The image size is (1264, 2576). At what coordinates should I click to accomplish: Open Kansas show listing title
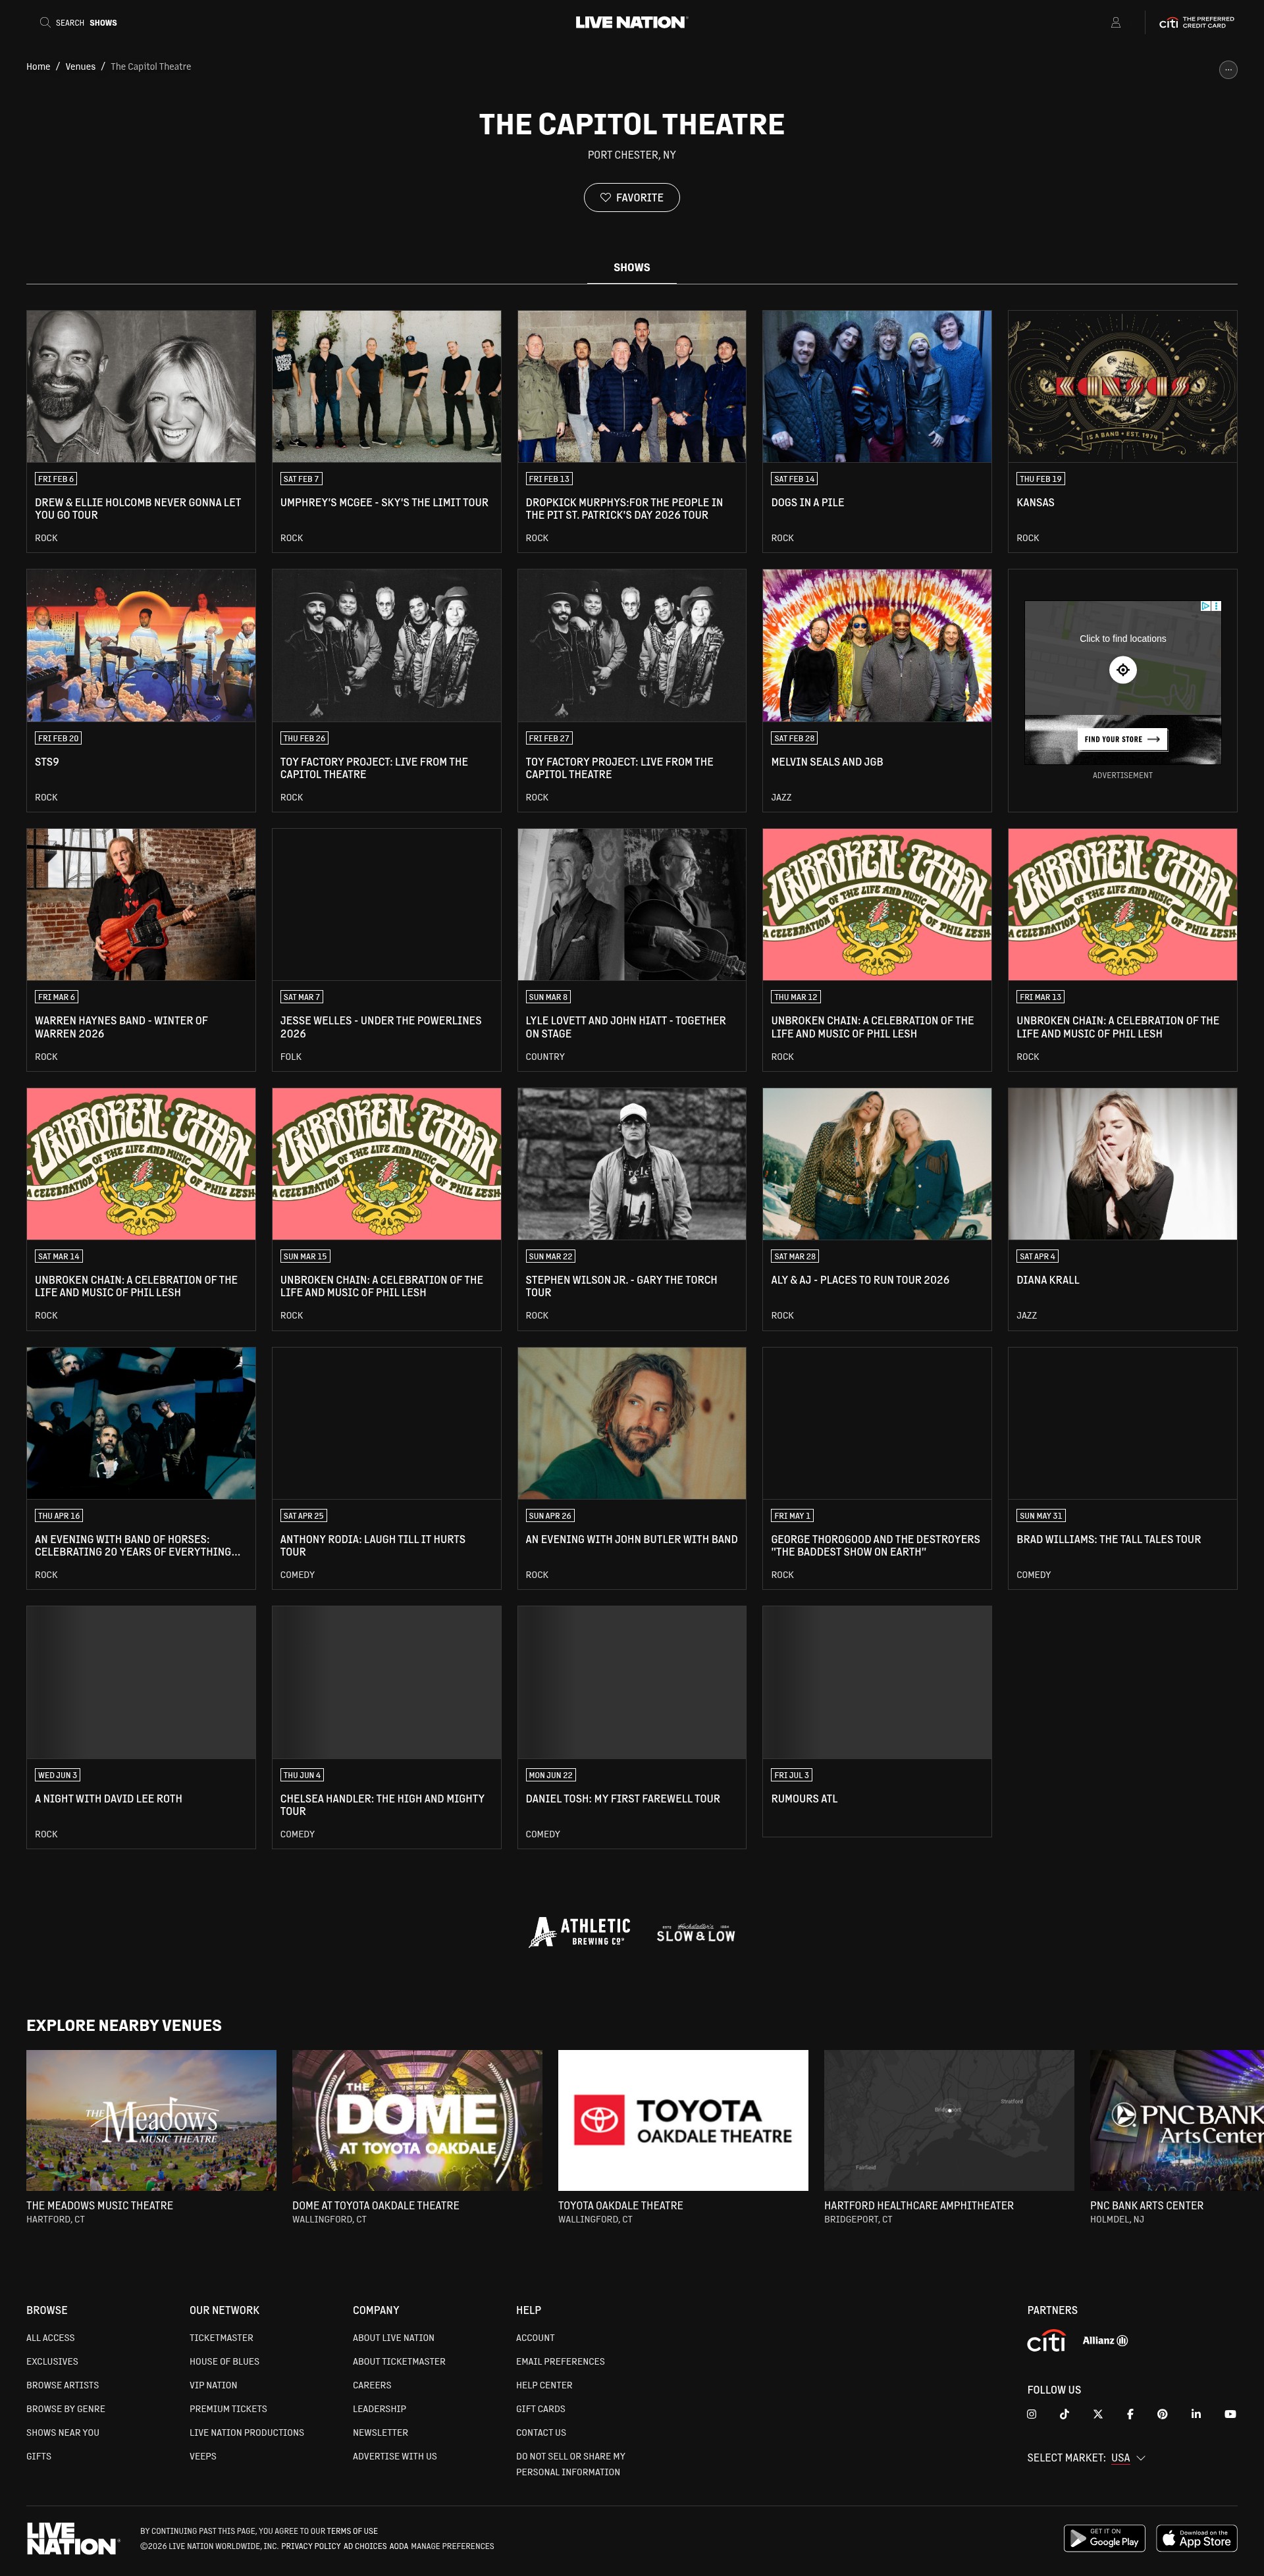coord(1035,503)
